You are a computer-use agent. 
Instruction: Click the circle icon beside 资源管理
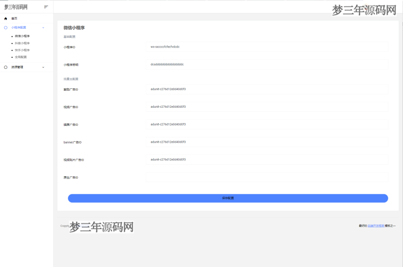pyautogui.click(x=6, y=67)
